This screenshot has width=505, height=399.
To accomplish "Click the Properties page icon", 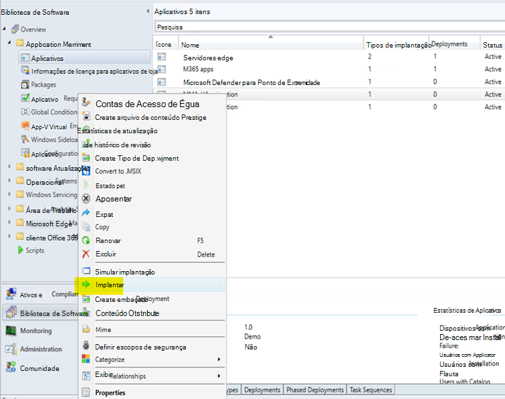I will tap(86, 392).
